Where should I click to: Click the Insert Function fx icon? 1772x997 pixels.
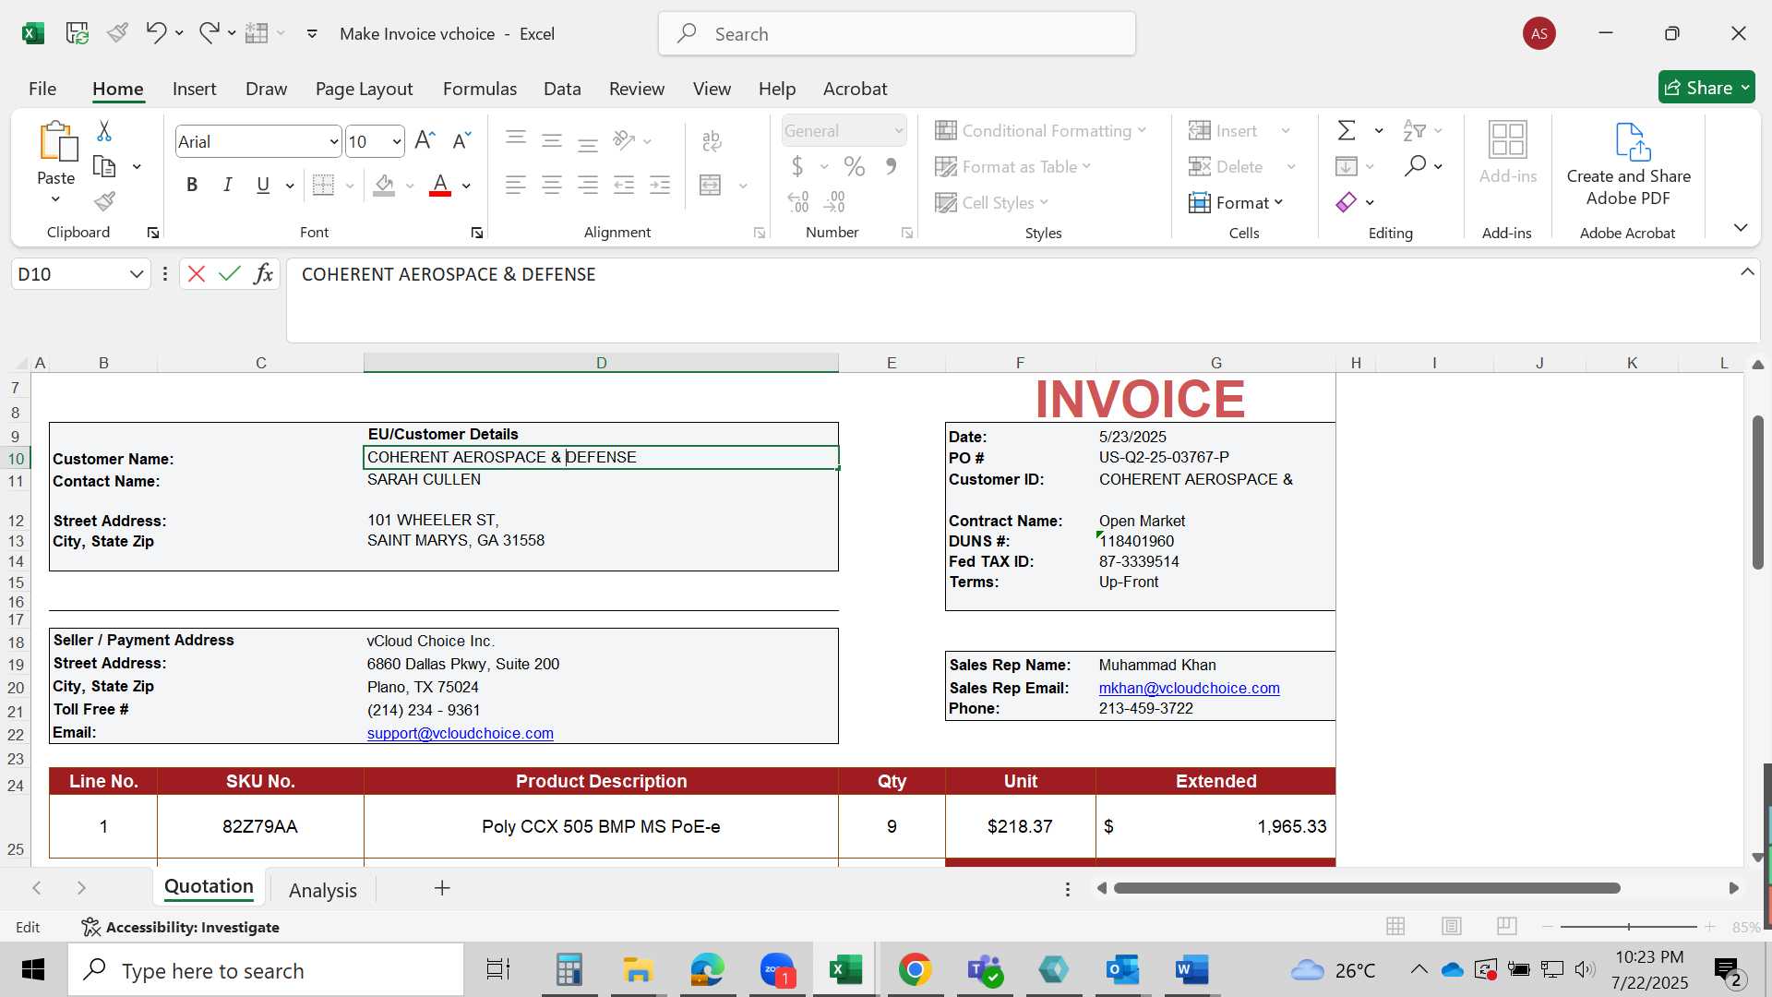[263, 273]
